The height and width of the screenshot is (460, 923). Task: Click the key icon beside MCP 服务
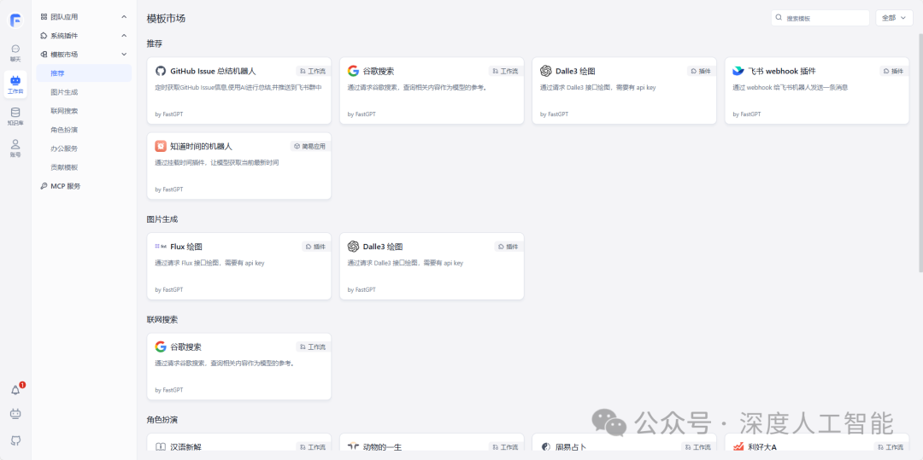click(44, 186)
